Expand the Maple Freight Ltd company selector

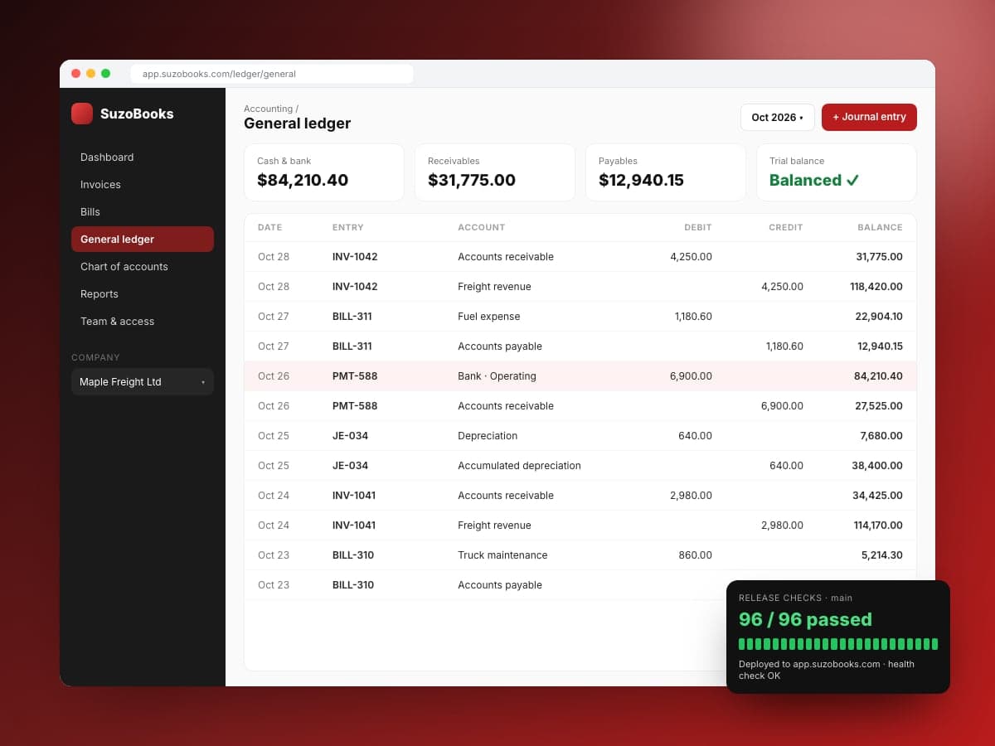point(143,382)
